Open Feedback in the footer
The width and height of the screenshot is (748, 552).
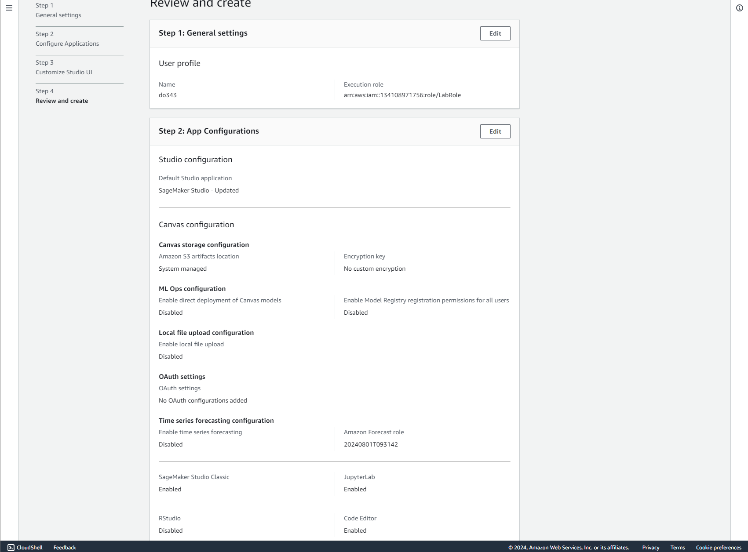click(x=65, y=547)
